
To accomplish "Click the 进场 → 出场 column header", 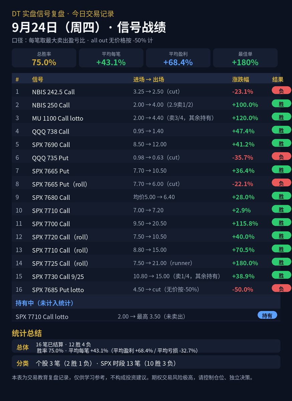I will (149, 80).
